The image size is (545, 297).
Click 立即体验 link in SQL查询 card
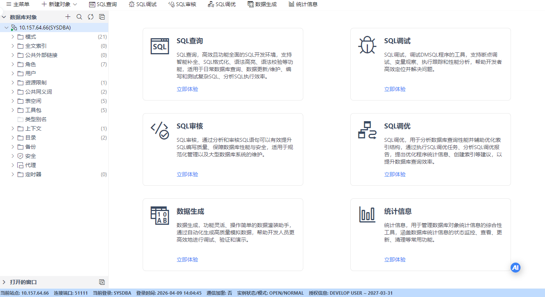click(x=187, y=89)
